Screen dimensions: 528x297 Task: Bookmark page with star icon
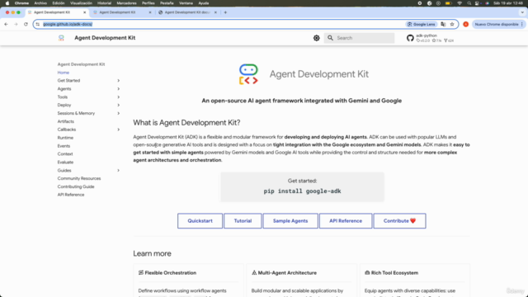point(452,24)
